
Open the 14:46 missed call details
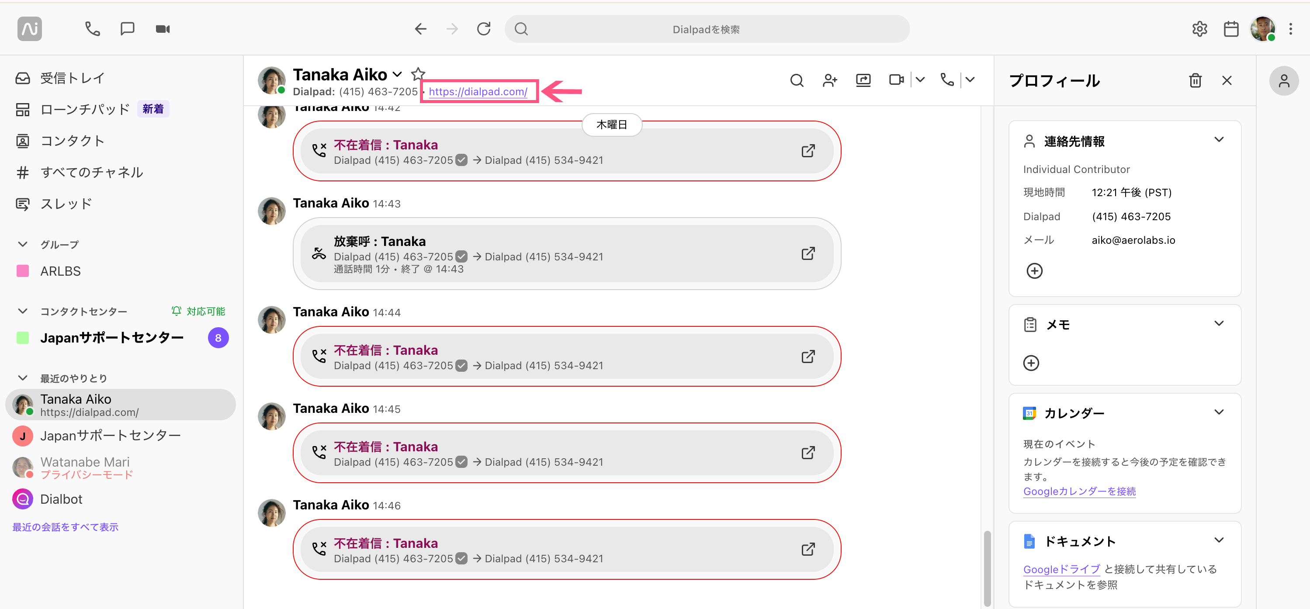(x=808, y=550)
